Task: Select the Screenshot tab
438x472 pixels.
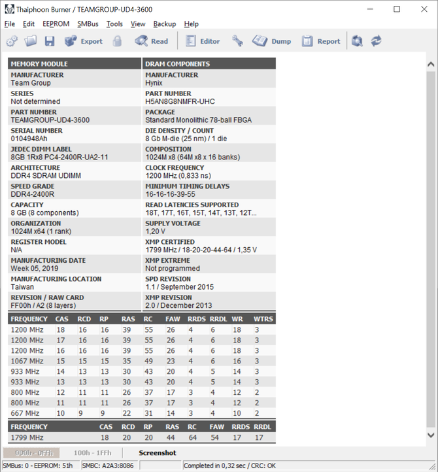Action: pos(158,453)
